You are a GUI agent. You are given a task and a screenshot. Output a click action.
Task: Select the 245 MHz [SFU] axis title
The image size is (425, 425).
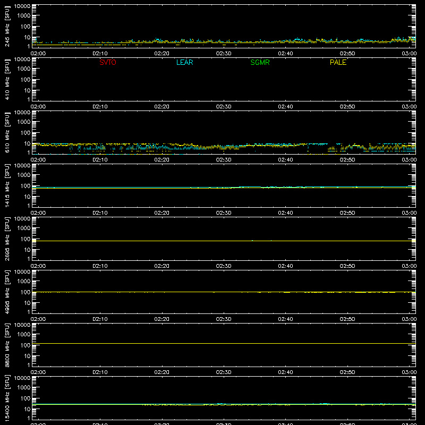click(x=7, y=26)
